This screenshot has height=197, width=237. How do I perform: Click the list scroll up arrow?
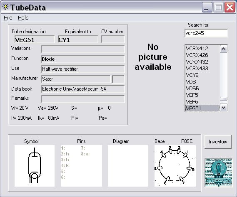224,49
